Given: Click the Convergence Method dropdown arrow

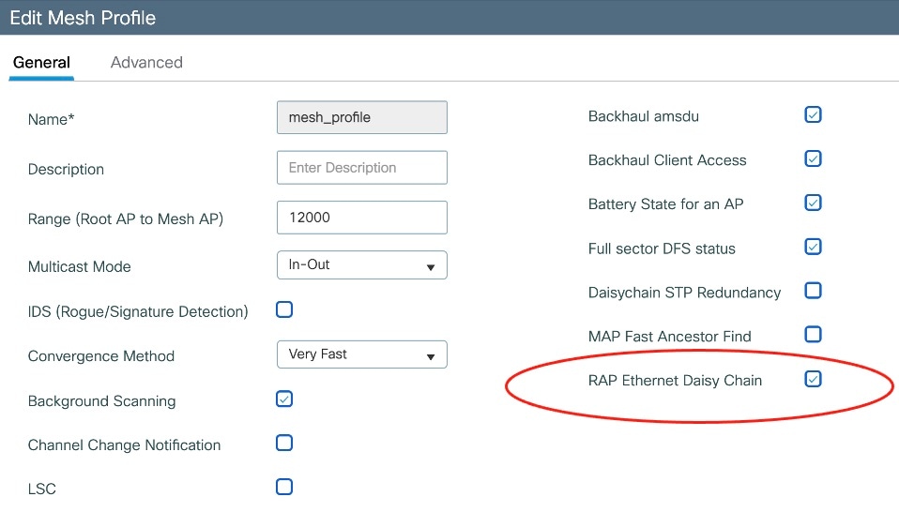Looking at the screenshot, I should click(x=431, y=356).
